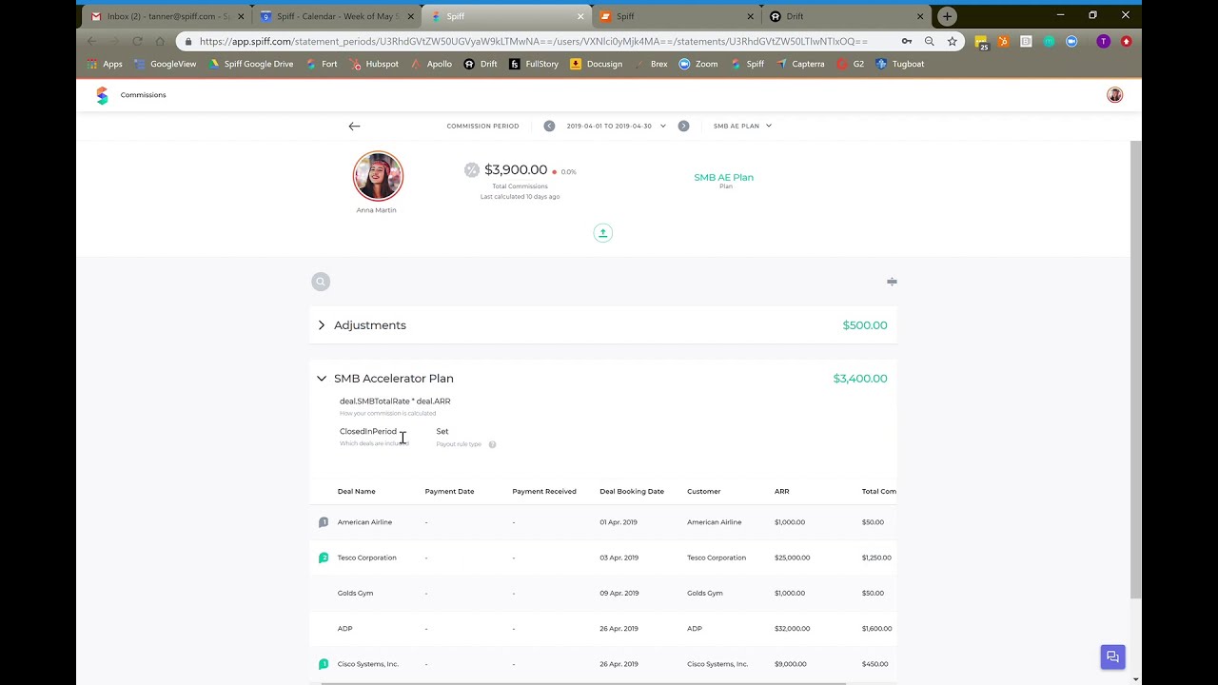Screen dimensions: 1218x685
Task: Reload the page in Chrome
Action: pos(137,42)
